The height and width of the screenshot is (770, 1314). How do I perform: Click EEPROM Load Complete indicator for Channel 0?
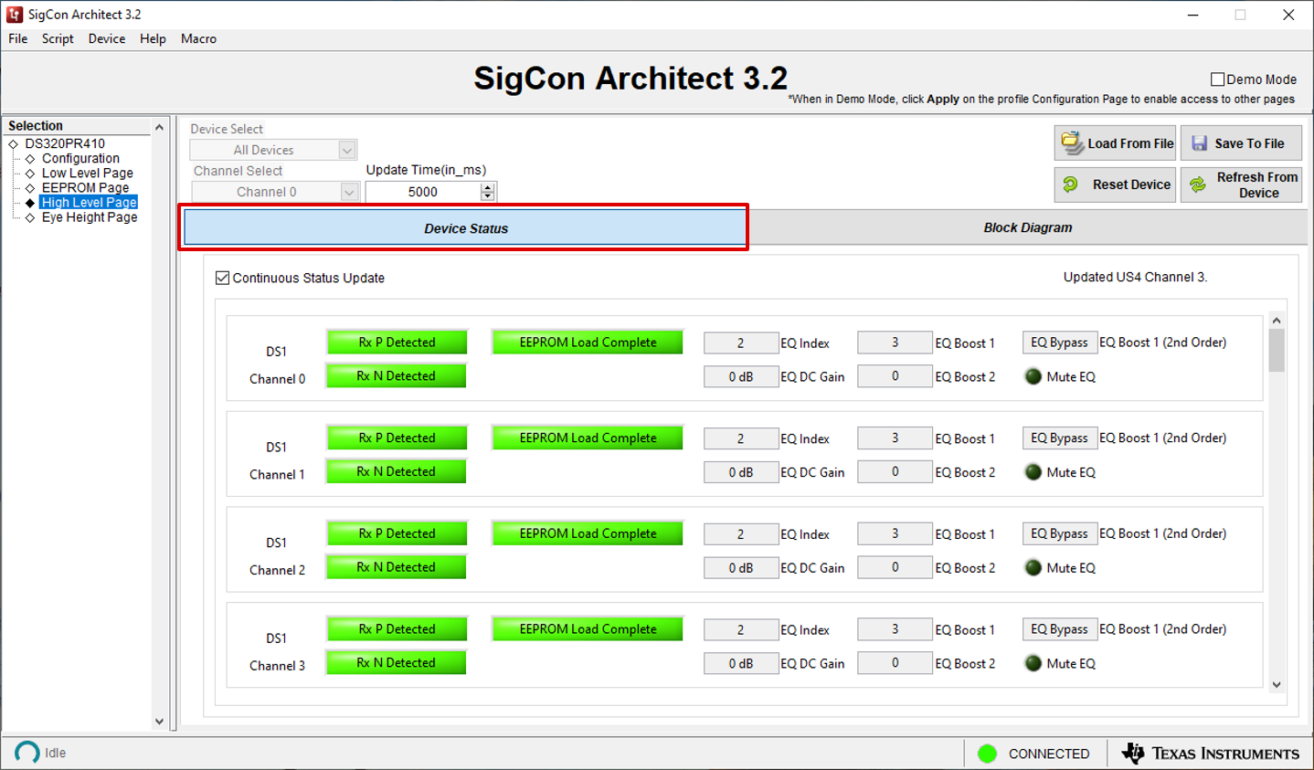coord(588,343)
